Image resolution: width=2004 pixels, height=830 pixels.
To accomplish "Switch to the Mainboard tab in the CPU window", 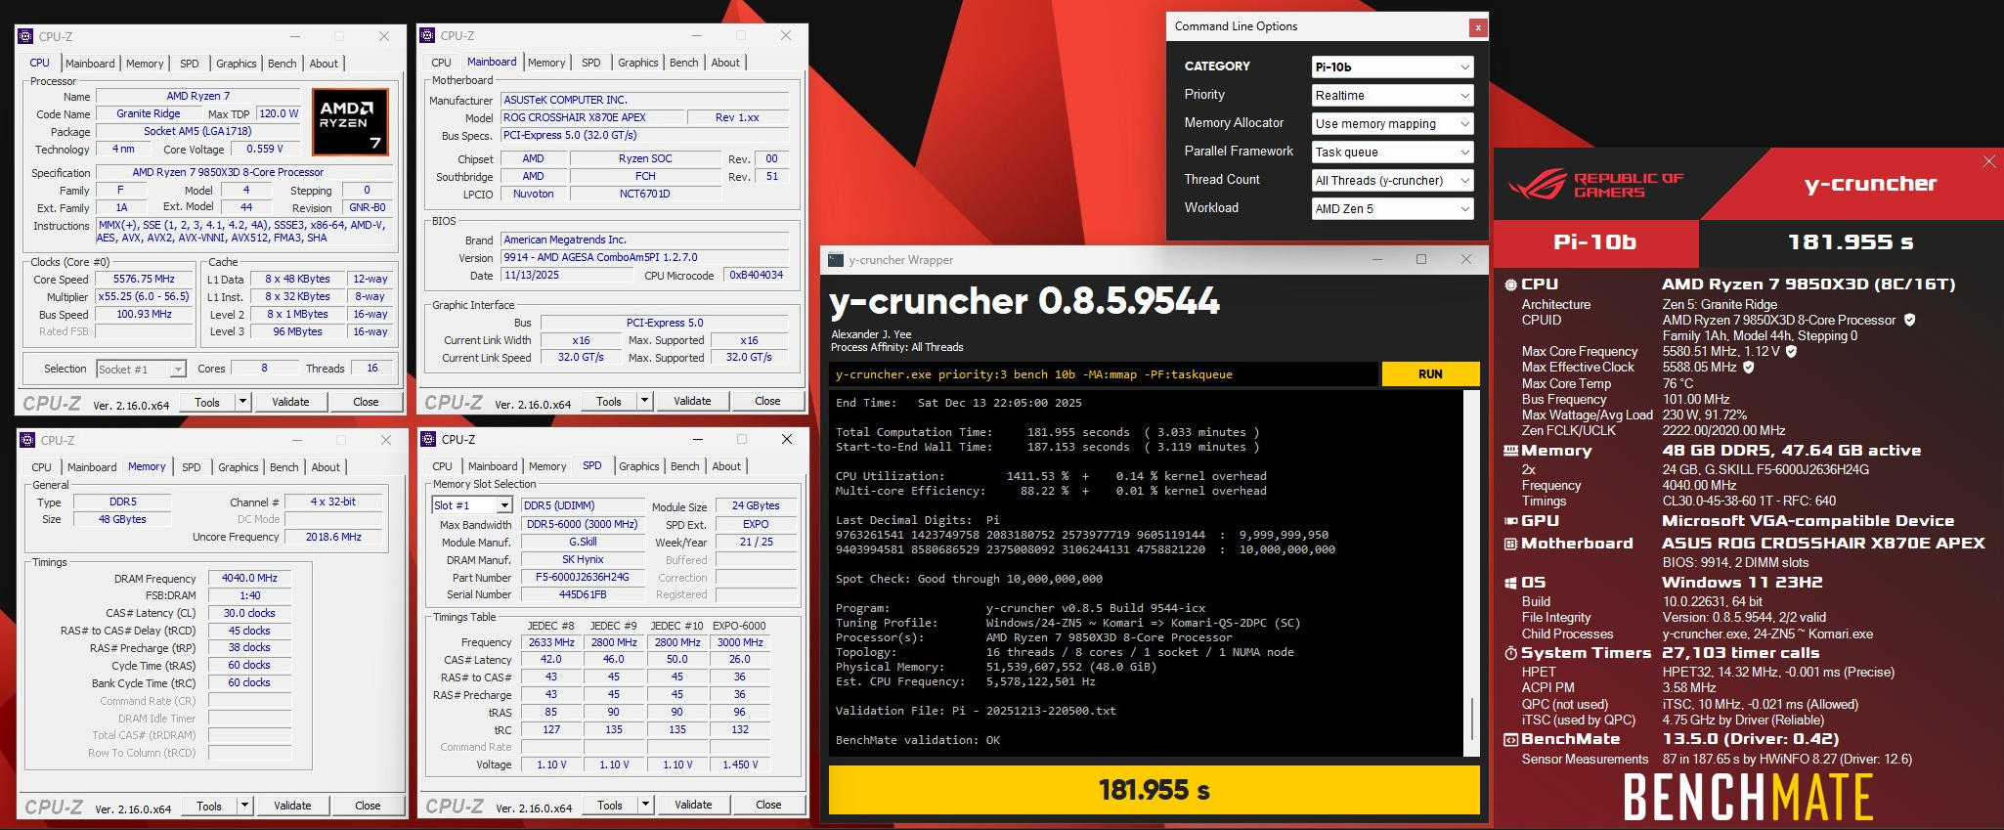I will pos(90,64).
